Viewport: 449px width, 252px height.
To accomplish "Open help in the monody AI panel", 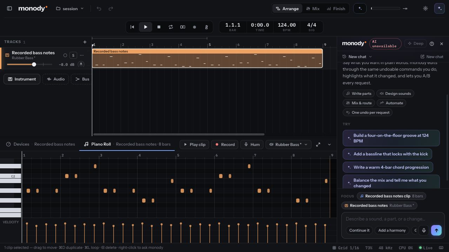I will pos(432,44).
